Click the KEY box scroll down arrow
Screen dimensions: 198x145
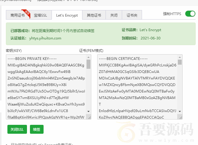pos(88,111)
